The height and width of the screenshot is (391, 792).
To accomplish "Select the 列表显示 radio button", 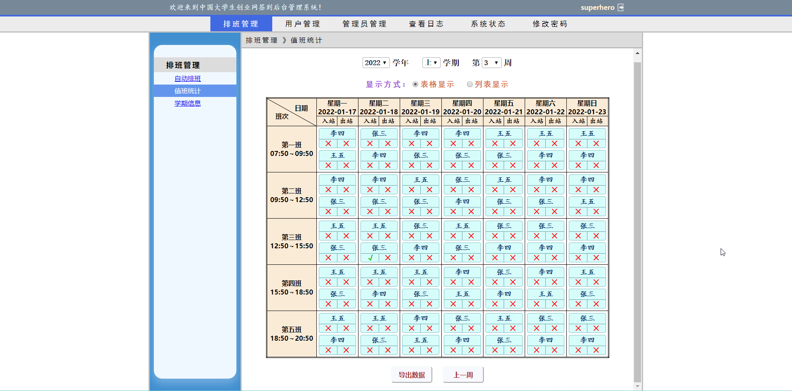I will click(469, 84).
